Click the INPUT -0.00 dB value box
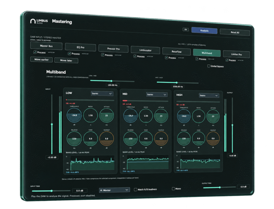 (x=52, y=157)
